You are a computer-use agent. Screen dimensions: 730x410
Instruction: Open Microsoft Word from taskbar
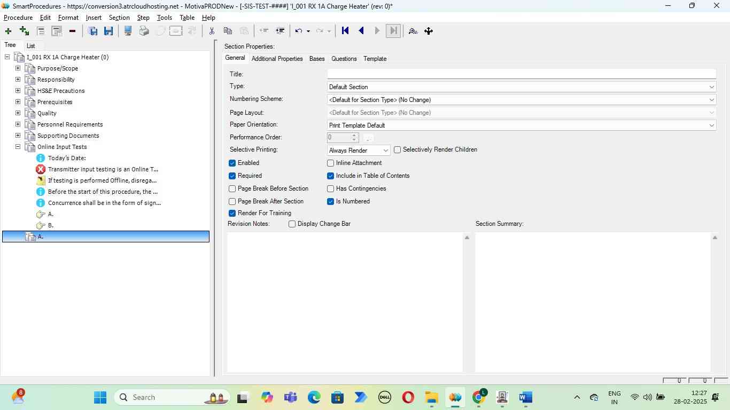[x=525, y=397]
